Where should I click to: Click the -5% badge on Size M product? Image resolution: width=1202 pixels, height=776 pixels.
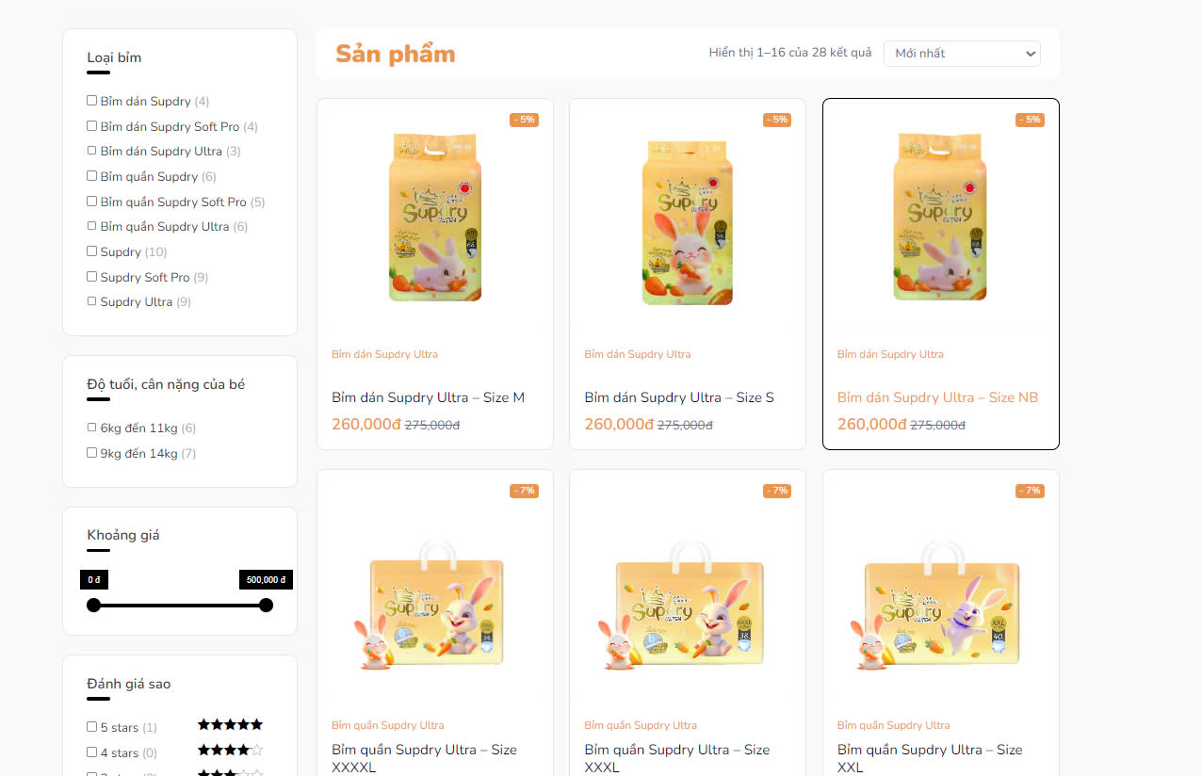[x=525, y=120]
